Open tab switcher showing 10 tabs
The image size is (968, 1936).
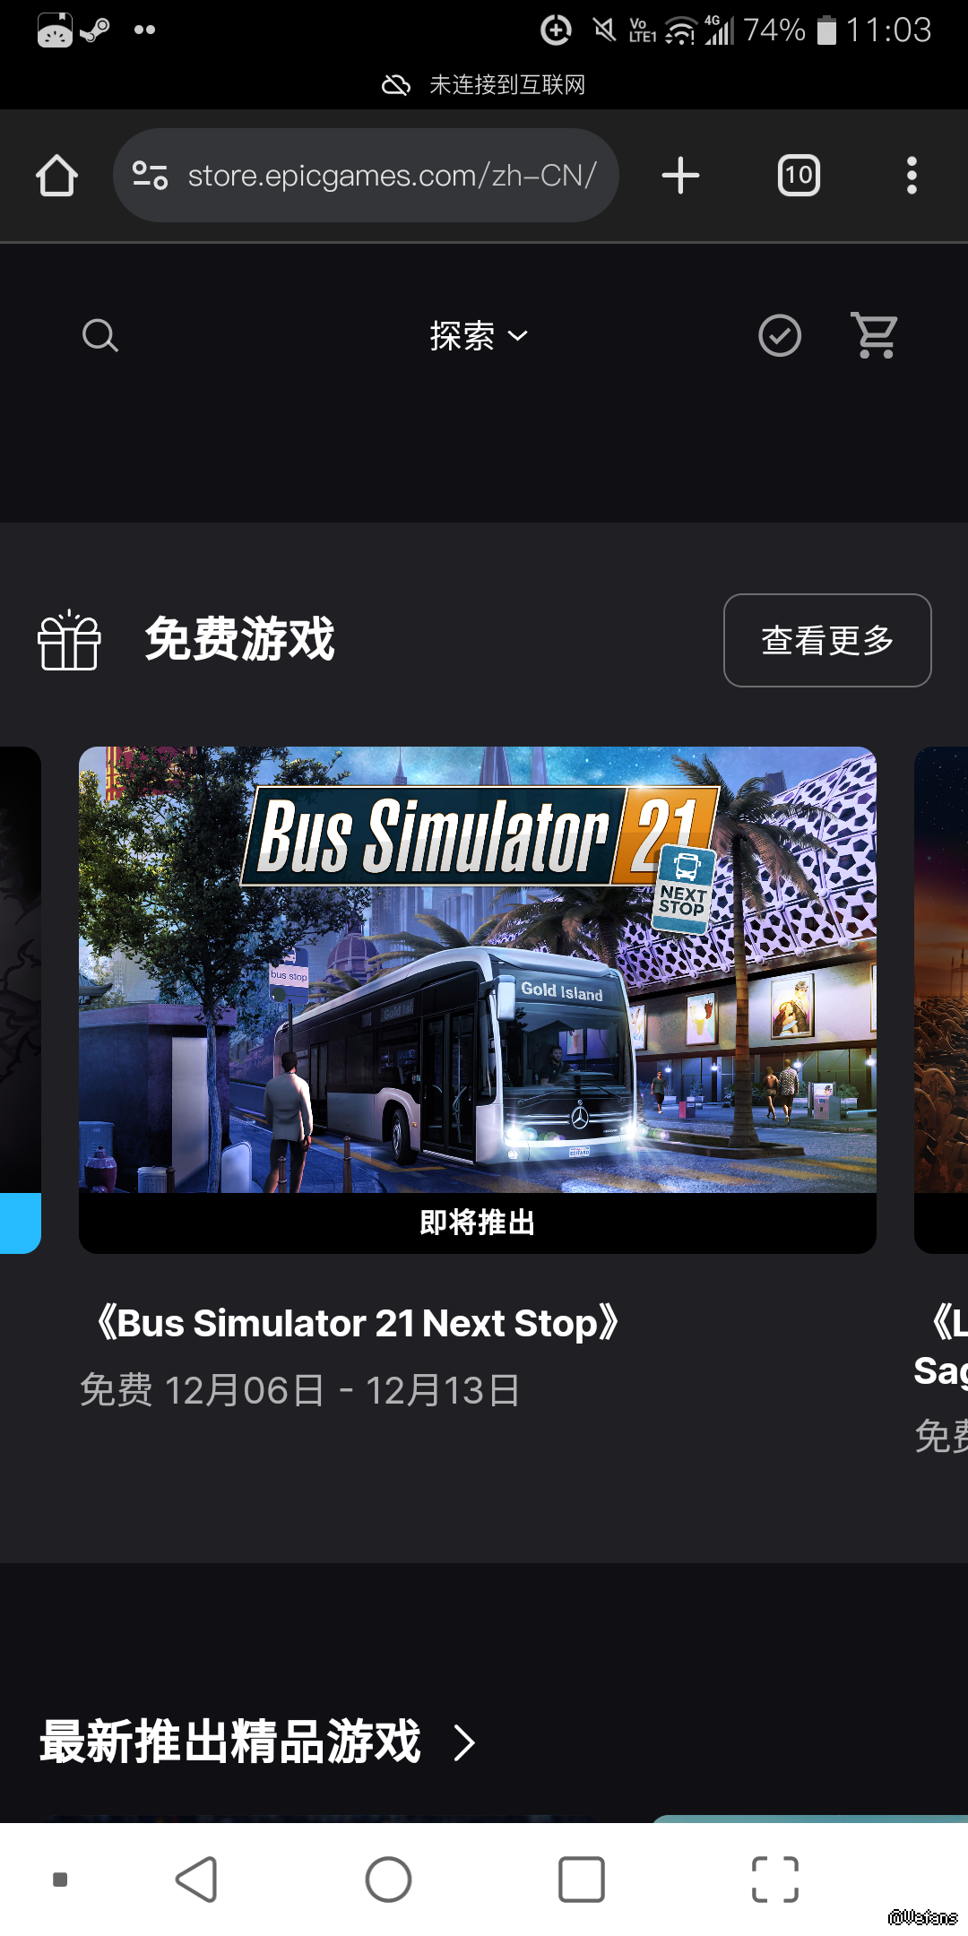pos(799,176)
